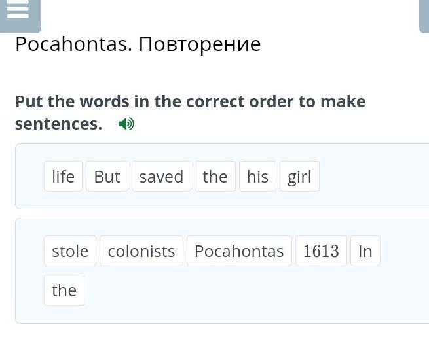
Task: Click the instruction text "Put the words"
Action: (72, 101)
